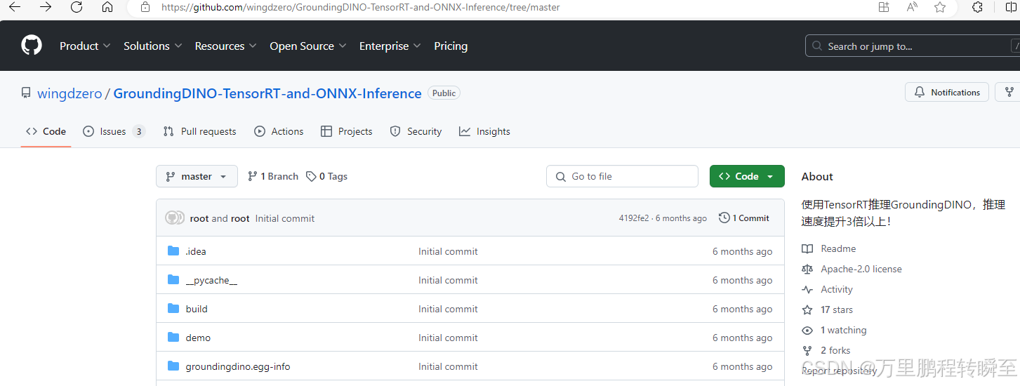Image resolution: width=1020 pixels, height=386 pixels.
Task: Open the address bar apps grid icon
Action: click(x=884, y=7)
